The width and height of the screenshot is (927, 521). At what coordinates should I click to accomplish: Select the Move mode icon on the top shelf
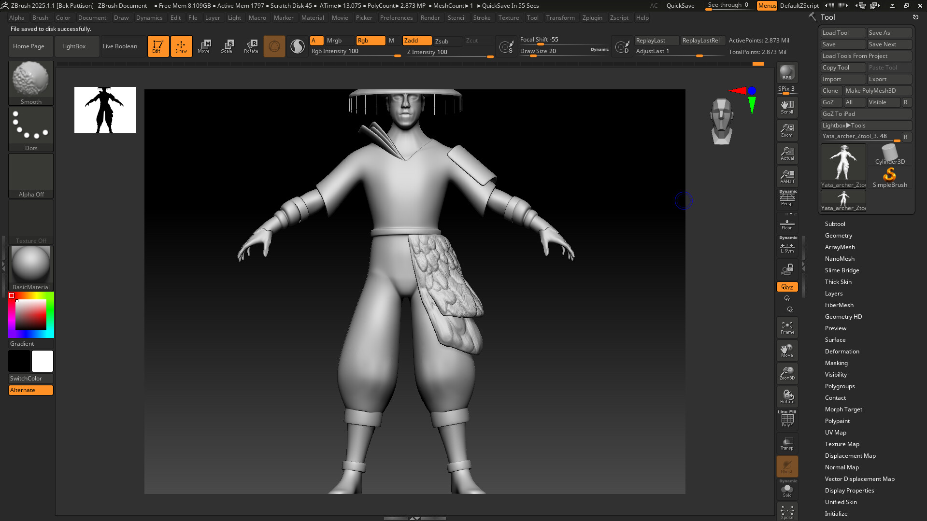point(204,46)
